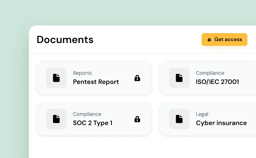The image size is (256, 158).
Task: Click the Documents heading
Action: (65, 39)
